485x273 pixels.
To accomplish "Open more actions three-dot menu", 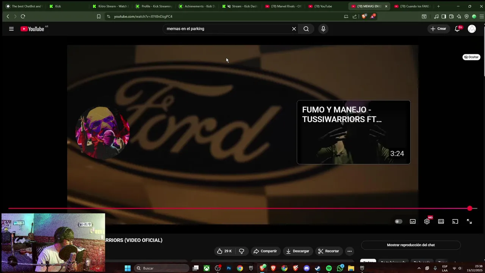I will [x=350, y=251].
